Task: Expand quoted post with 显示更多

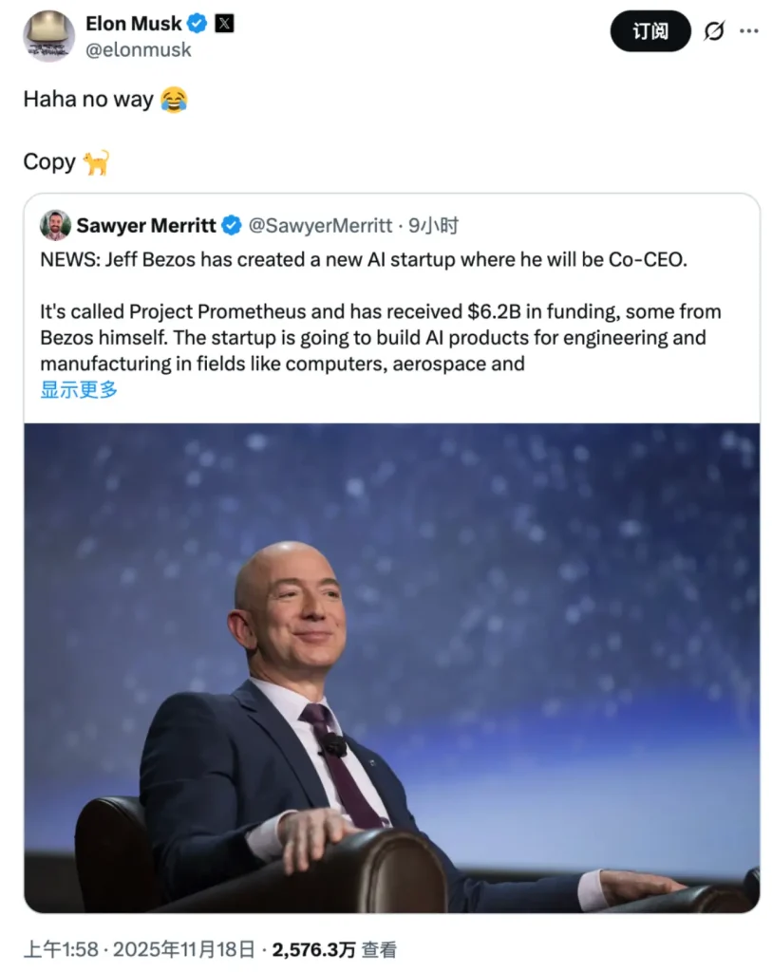Action: [x=79, y=389]
